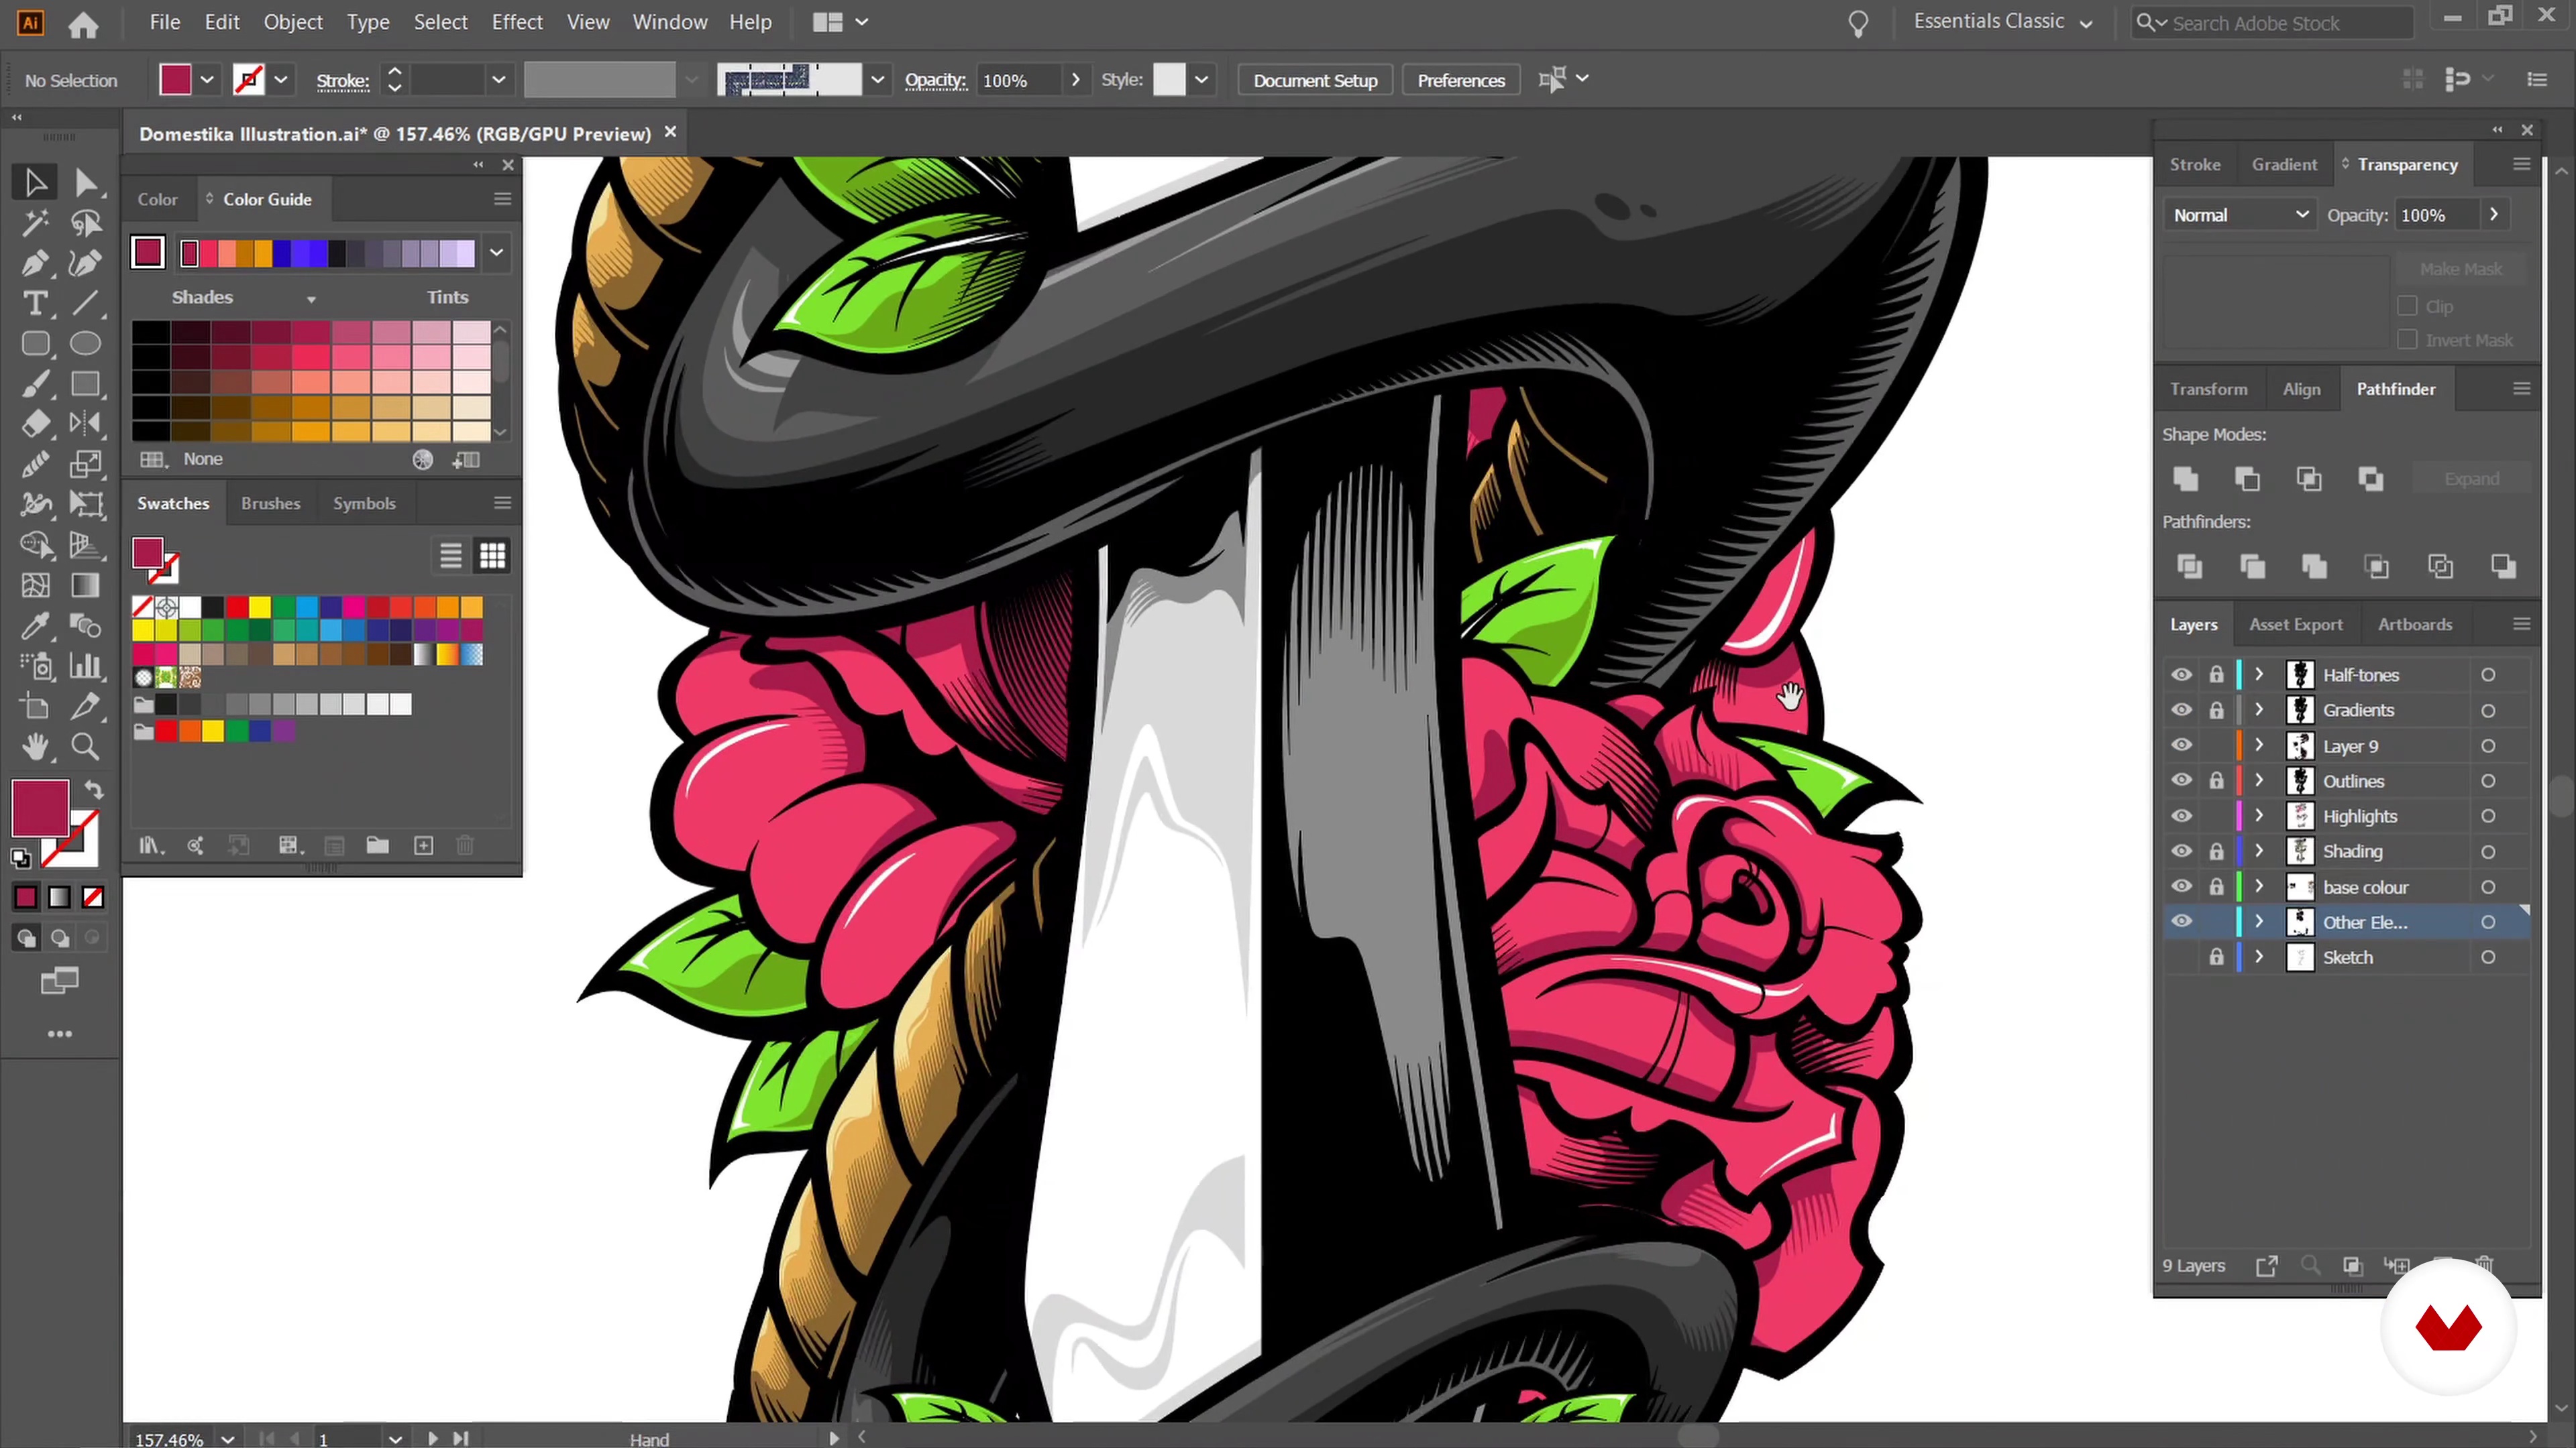The width and height of the screenshot is (2576, 1448).
Task: Open the Object menu
Action: click(292, 22)
